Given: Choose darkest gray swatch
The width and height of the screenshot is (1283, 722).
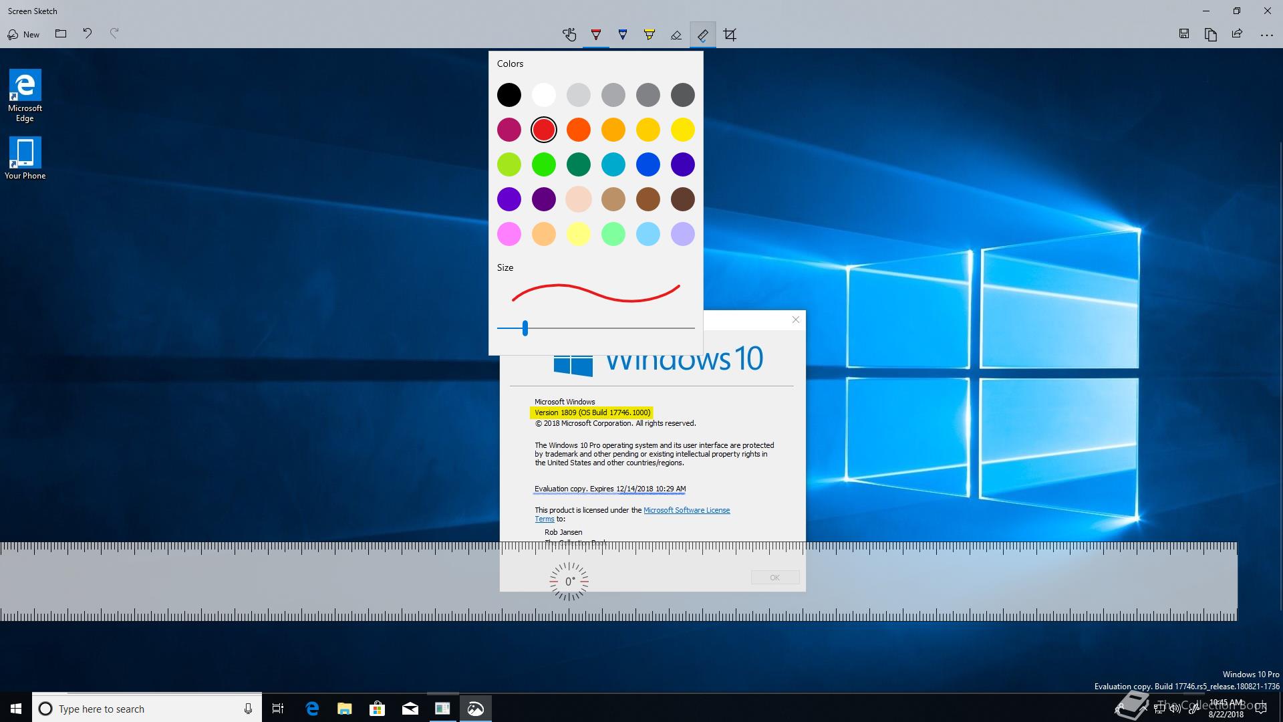Looking at the screenshot, I should tap(683, 95).
